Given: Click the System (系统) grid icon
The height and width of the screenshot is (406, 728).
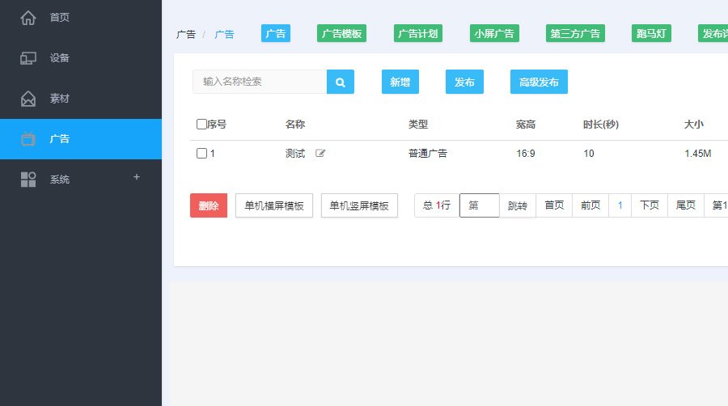Looking at the screenshot, I should pos(28,180).
